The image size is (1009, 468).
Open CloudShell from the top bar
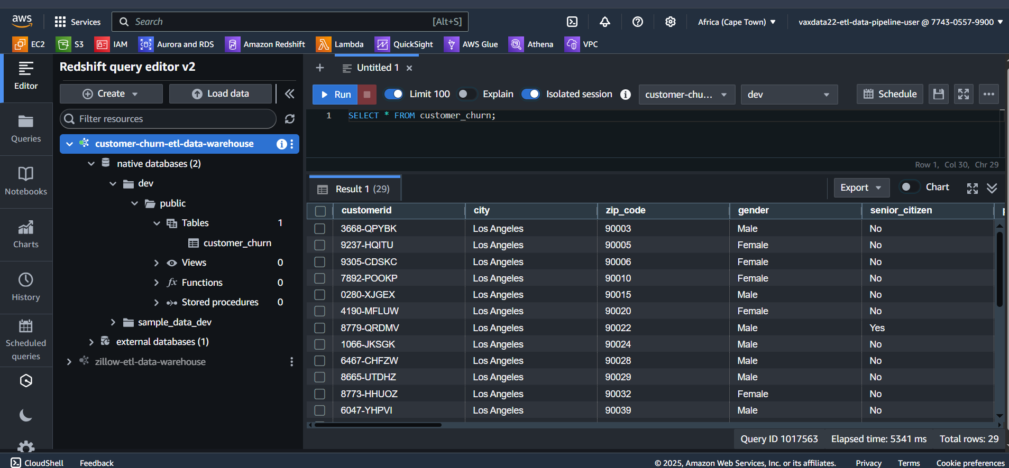pos(572,22)
